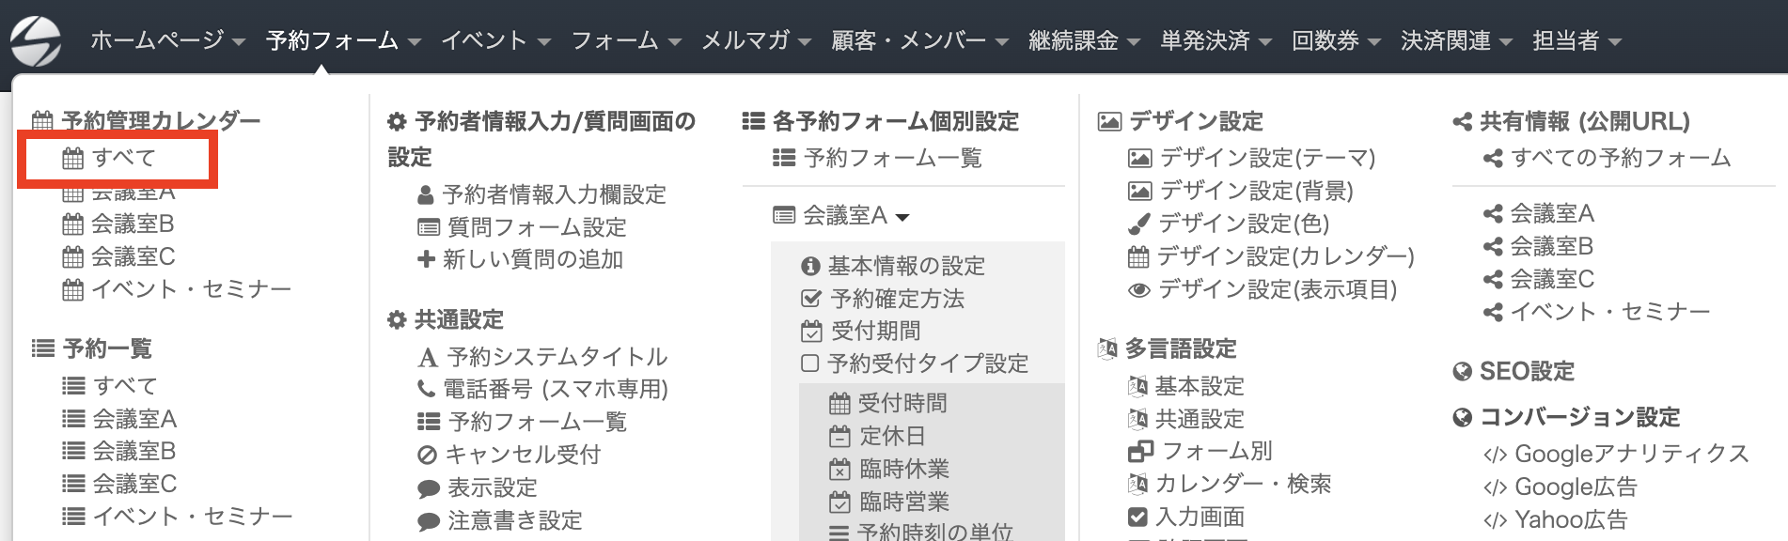The width and height of the screenshot is (1788, 541).
Task: Open 予約フォーム一覧 under 各予約フォーム個別設定
Action: [877, 158]
